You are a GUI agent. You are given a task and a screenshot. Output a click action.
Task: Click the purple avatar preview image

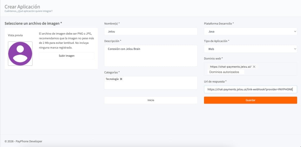[x=20, y=54]
